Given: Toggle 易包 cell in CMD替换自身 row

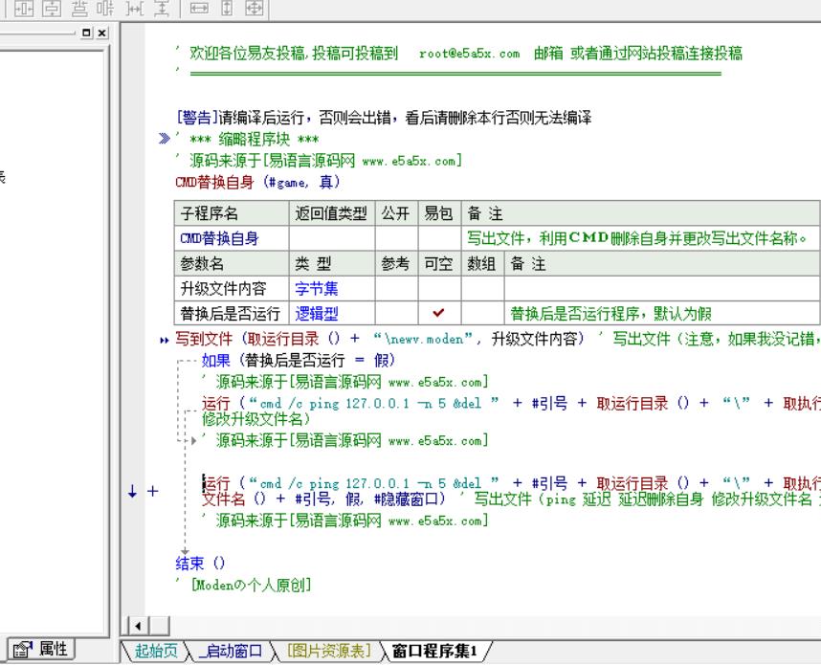Looking at the screenshot, I should 439,239.
